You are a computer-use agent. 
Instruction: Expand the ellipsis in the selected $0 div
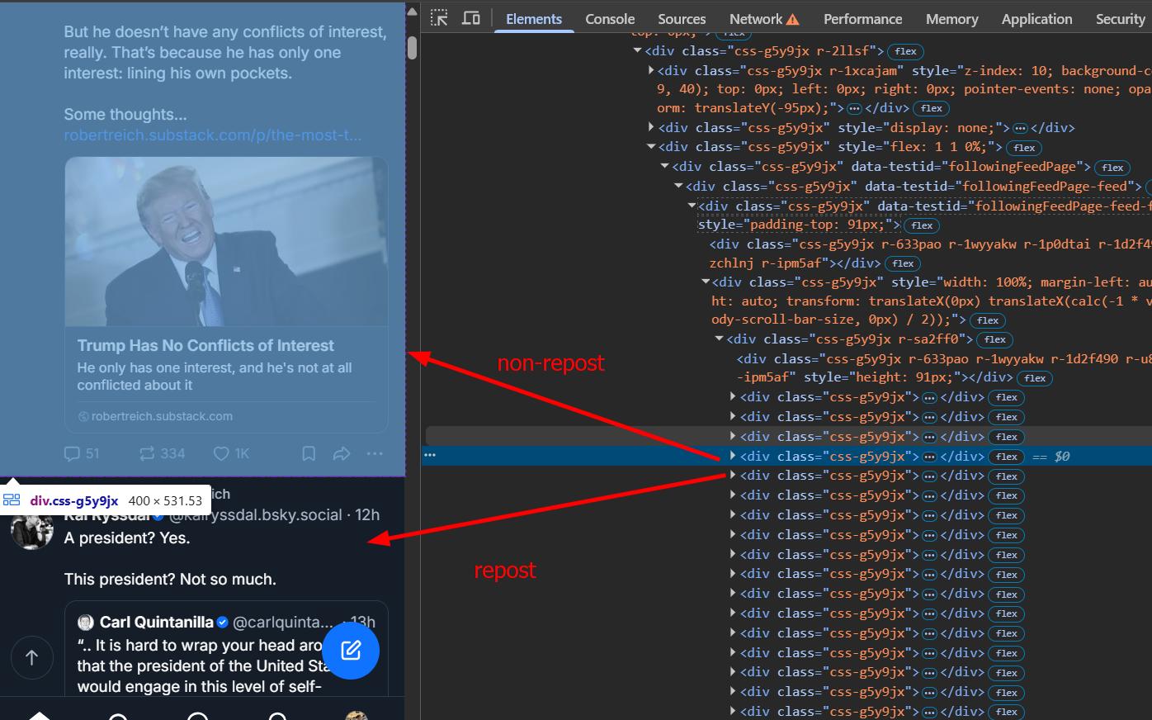click(929, 457)
